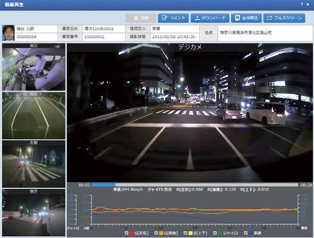Viewport: 314px width, 238px height.
Task: Click the main デジカメ video view
Action: [x=190, y=112]
